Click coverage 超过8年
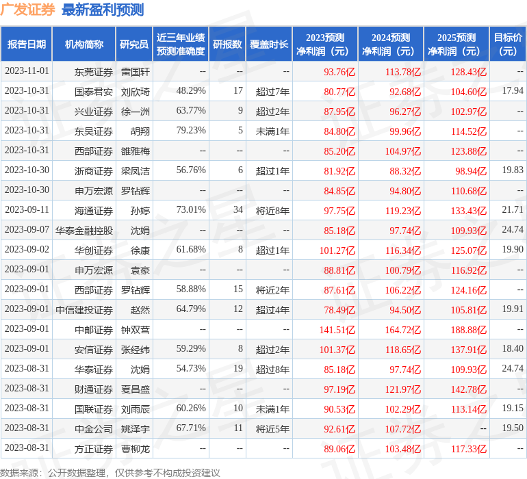 coord(272,370)
